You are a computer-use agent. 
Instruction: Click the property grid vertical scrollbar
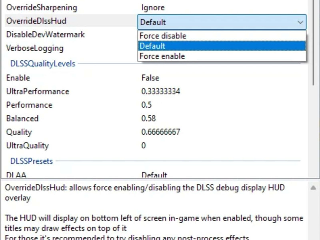tap(314, 42)
